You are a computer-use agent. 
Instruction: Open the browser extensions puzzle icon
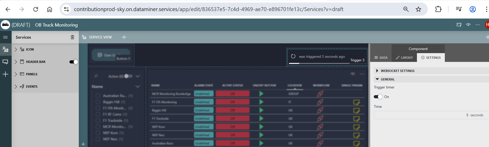click(438, 9)
